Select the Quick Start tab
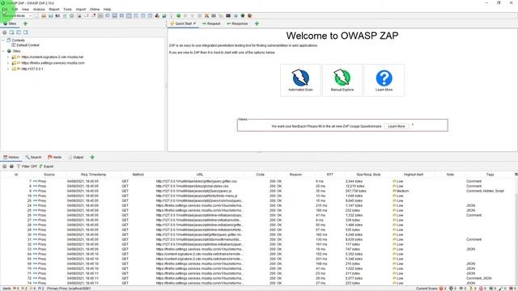Image resolution: width=518 pixels, height=291 pixels. coord(183,23)
